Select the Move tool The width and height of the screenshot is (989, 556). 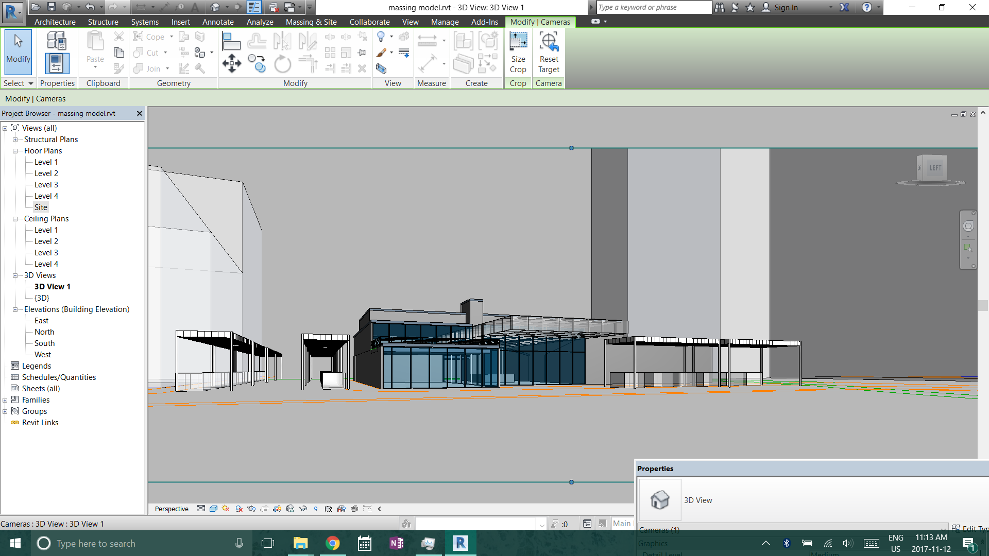tap(231, 64)
